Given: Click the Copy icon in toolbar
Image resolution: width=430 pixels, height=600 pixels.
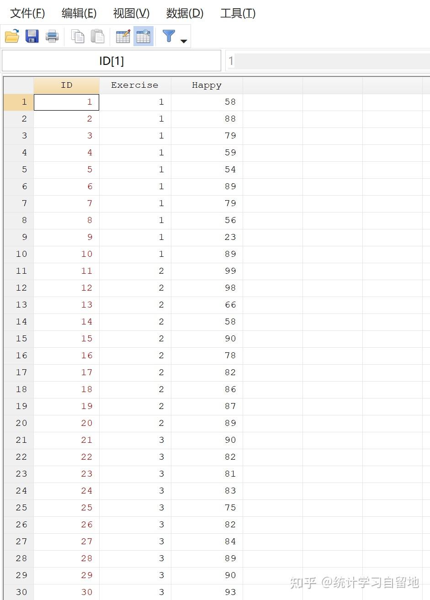Looking at the screenshot, I should [78, 36].
